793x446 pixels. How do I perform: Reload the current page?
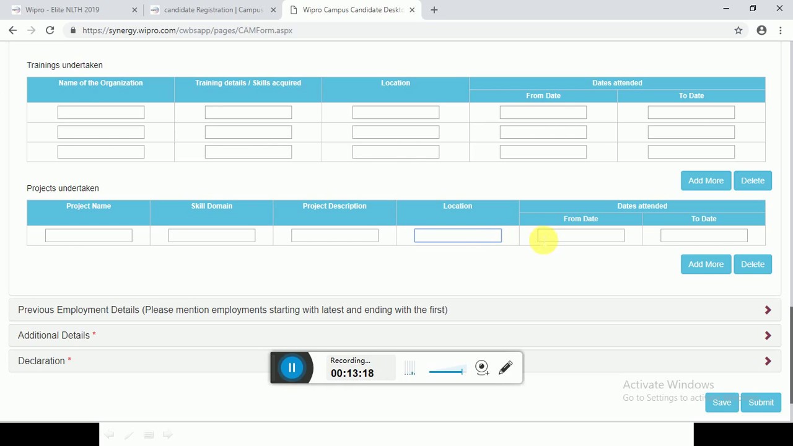click(50, 30)
